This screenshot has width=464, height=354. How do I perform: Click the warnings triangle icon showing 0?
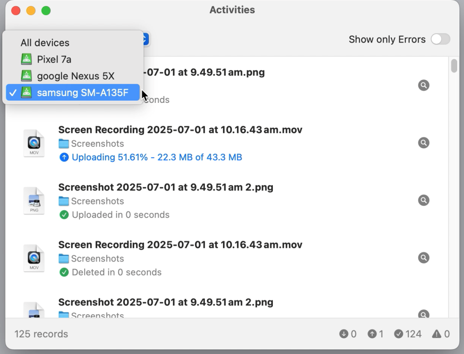click(x=436, y=334)
